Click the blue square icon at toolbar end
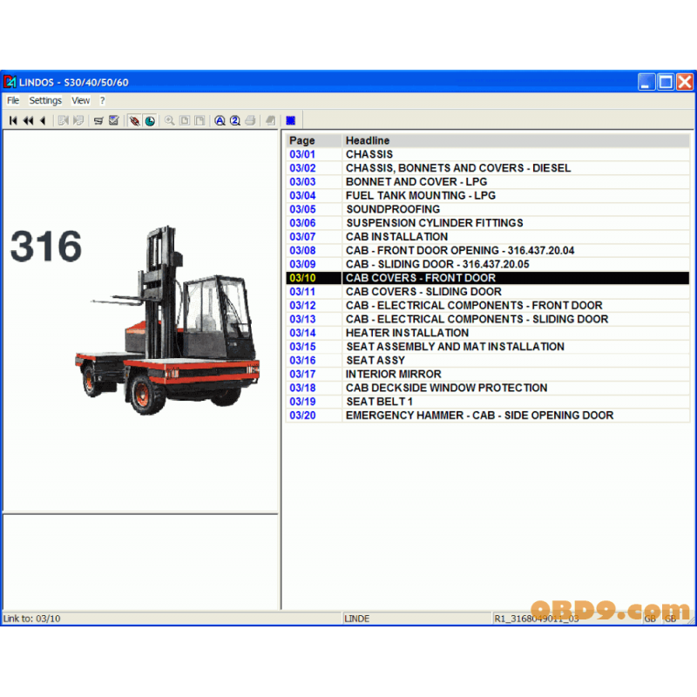This screenshot has height=697, width=697. [289, 120]
